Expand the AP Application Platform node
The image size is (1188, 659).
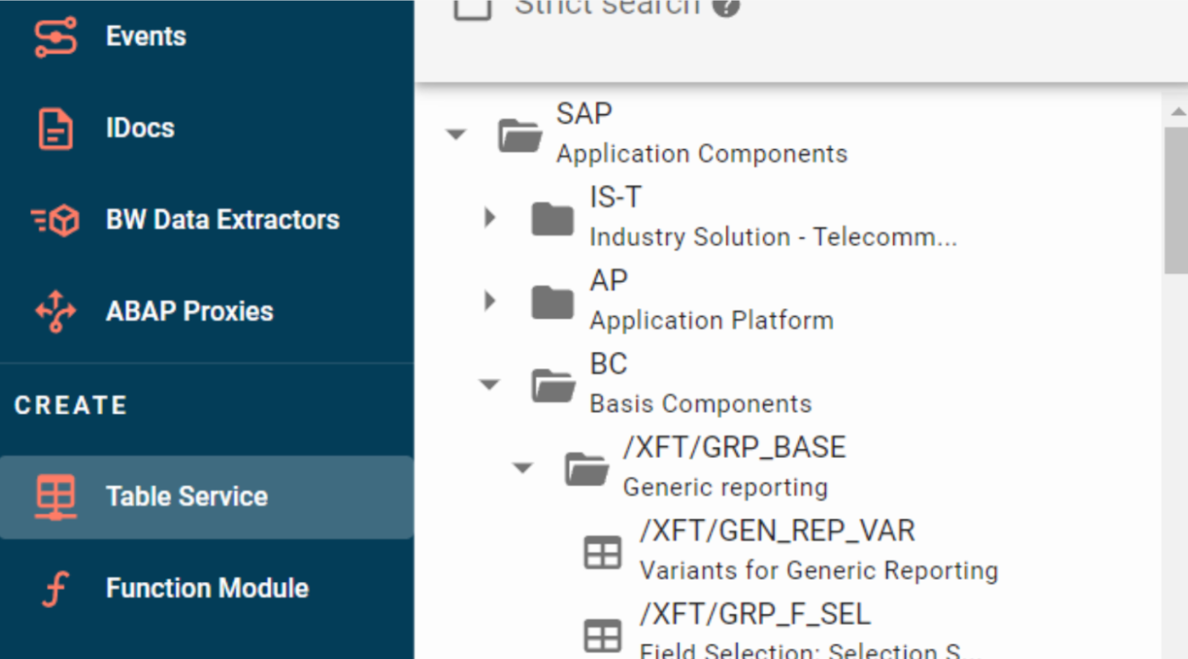point(489,301)
